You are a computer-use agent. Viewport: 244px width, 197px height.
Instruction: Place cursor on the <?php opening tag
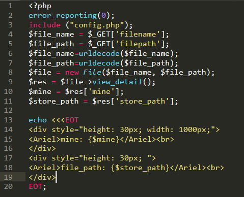[40, 6]
